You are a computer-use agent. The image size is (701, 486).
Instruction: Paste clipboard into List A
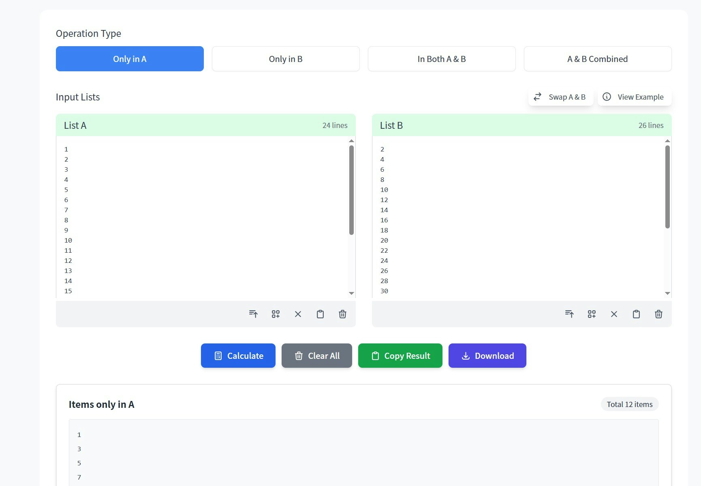pyautogui.click(x=320, y=314)
